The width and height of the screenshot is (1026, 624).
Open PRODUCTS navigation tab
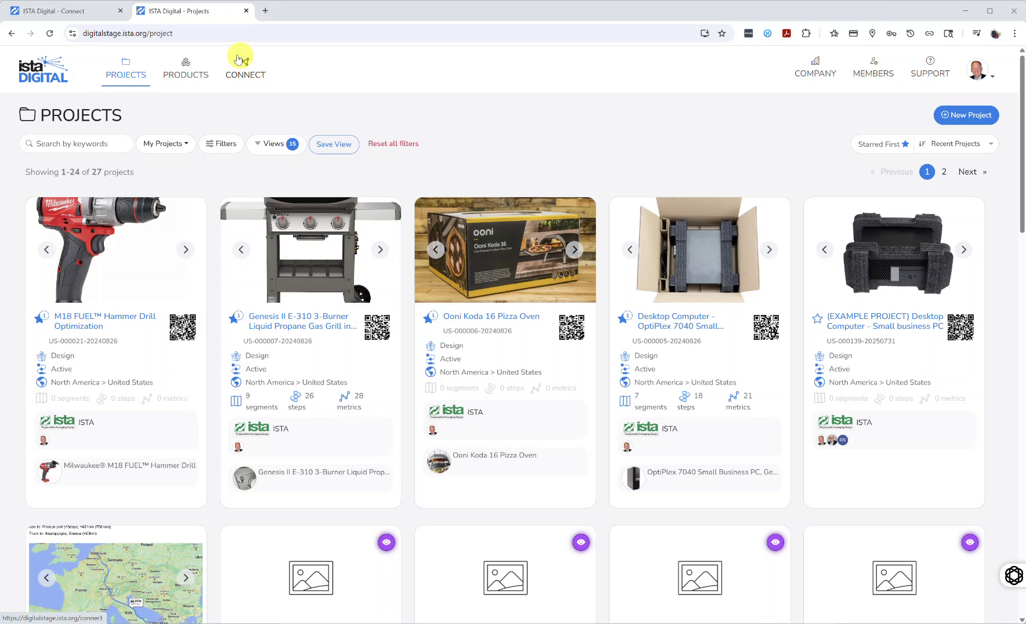[x=186, y=69]
